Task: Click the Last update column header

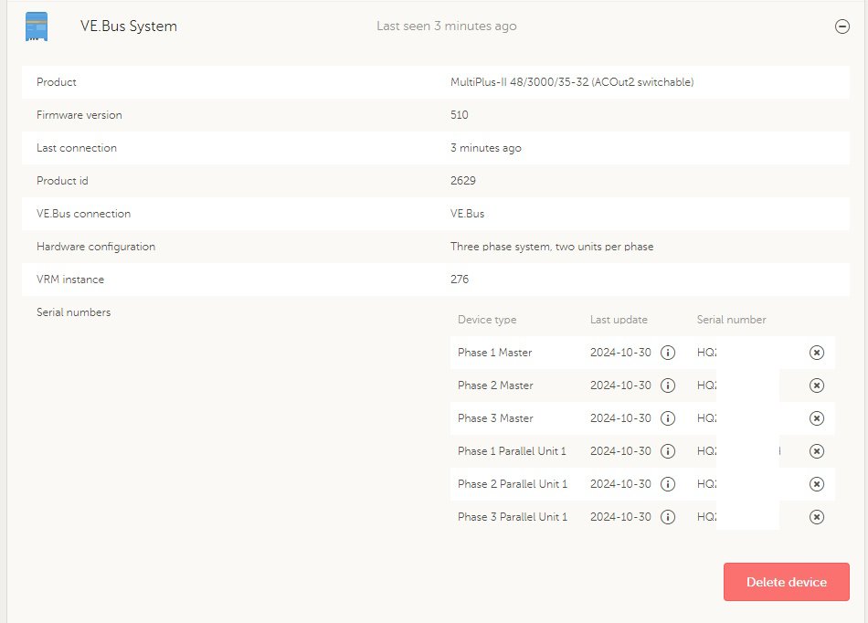Action: click(619, 320)
